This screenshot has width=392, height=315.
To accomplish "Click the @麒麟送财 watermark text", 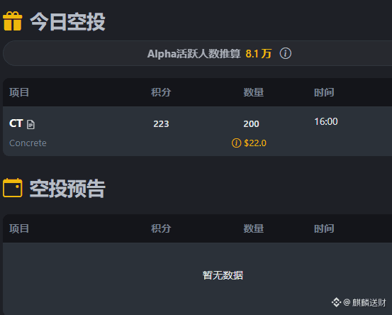I will 365,302.
